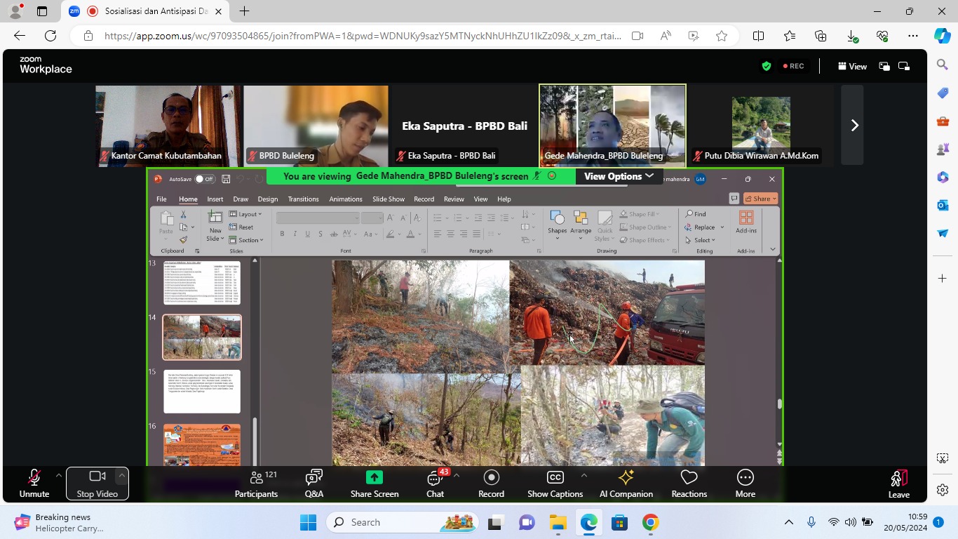Screen dimensions: 958x539
Task: Click the Zoom View button
Action: pos(852,66)
